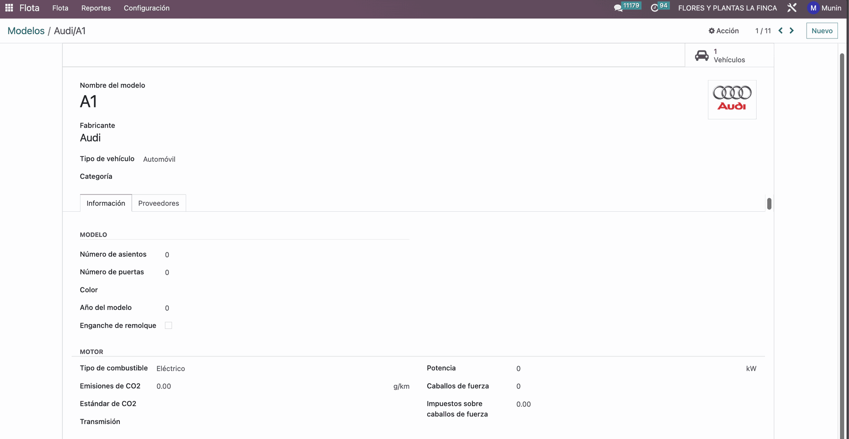The height and width of the screenshot is (439, 849).
Task: Go back to Modelos breadcrumb link
Action: pyautogui.click(x=26, y=31)
